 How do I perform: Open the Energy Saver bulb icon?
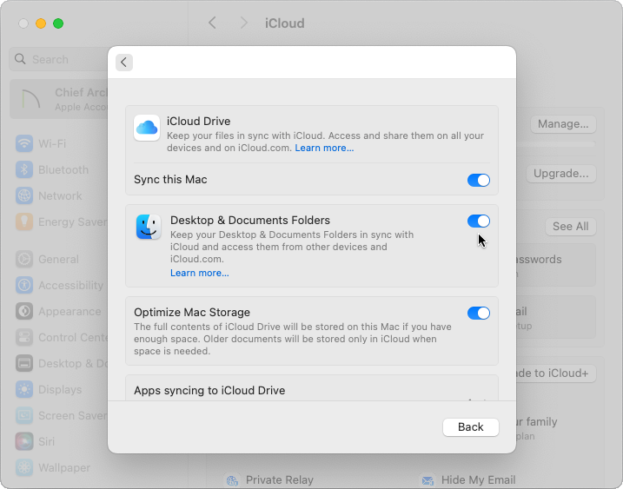click(24, 221)
